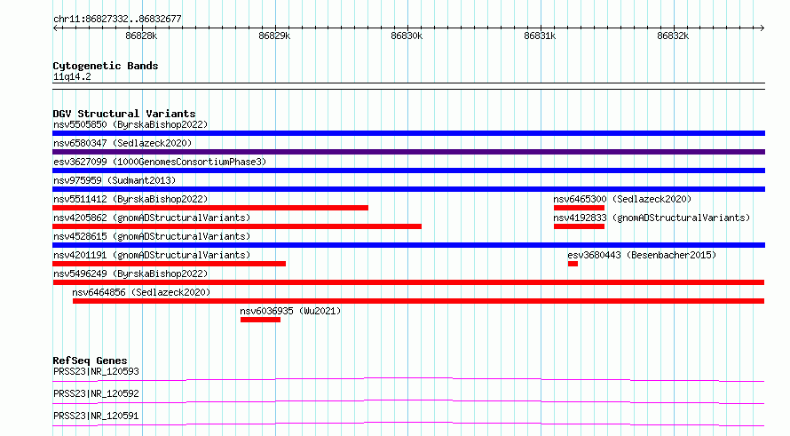Select the 11q14.2 cytogenetic band bar

[408, 86]
